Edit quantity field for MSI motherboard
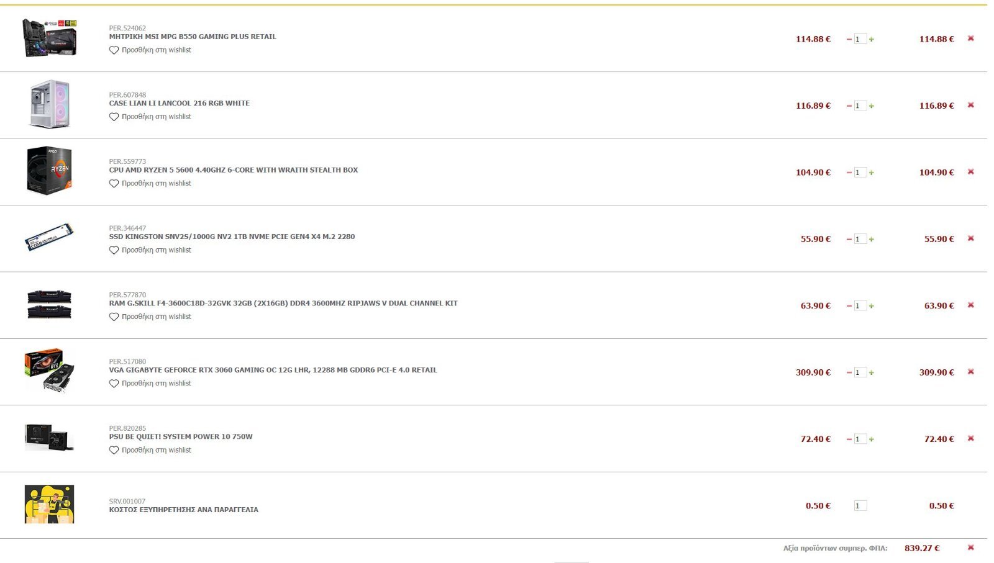The width and height of the screenshot is (994, 563). [860, 39]
